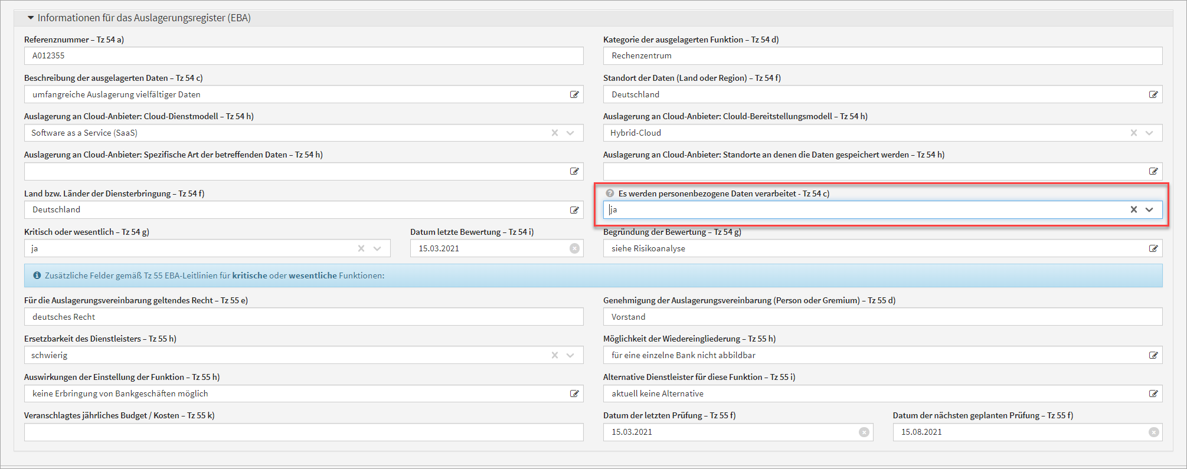Click edit icon for Land der Diensterbringung
The height and width of the screenshot is (469, 1187).
[574, 210]
